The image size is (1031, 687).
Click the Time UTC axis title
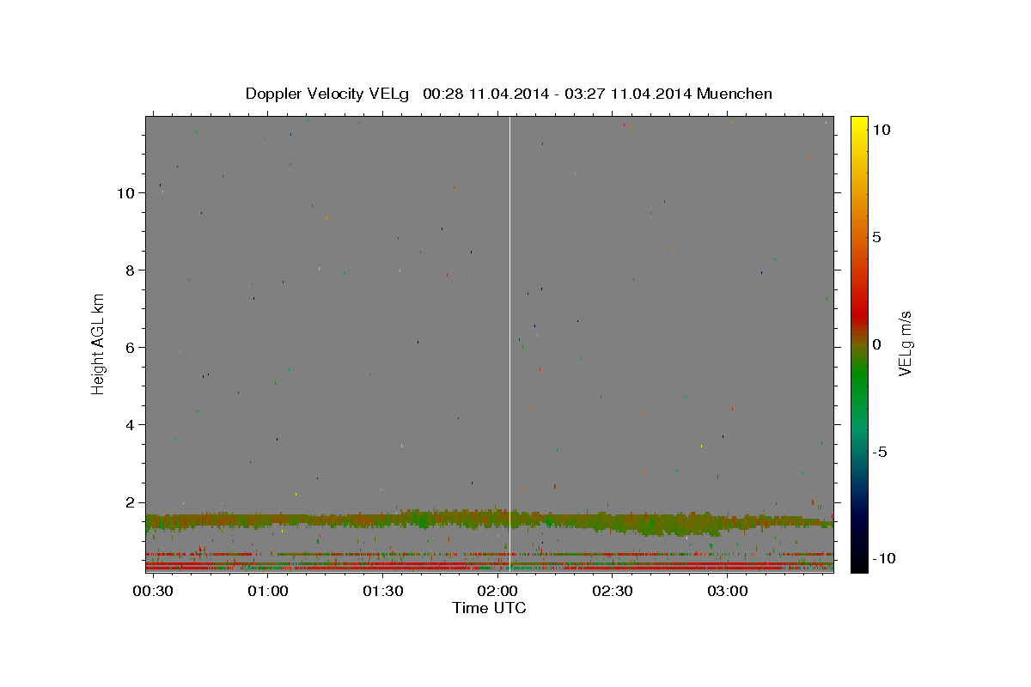(489, 608)
